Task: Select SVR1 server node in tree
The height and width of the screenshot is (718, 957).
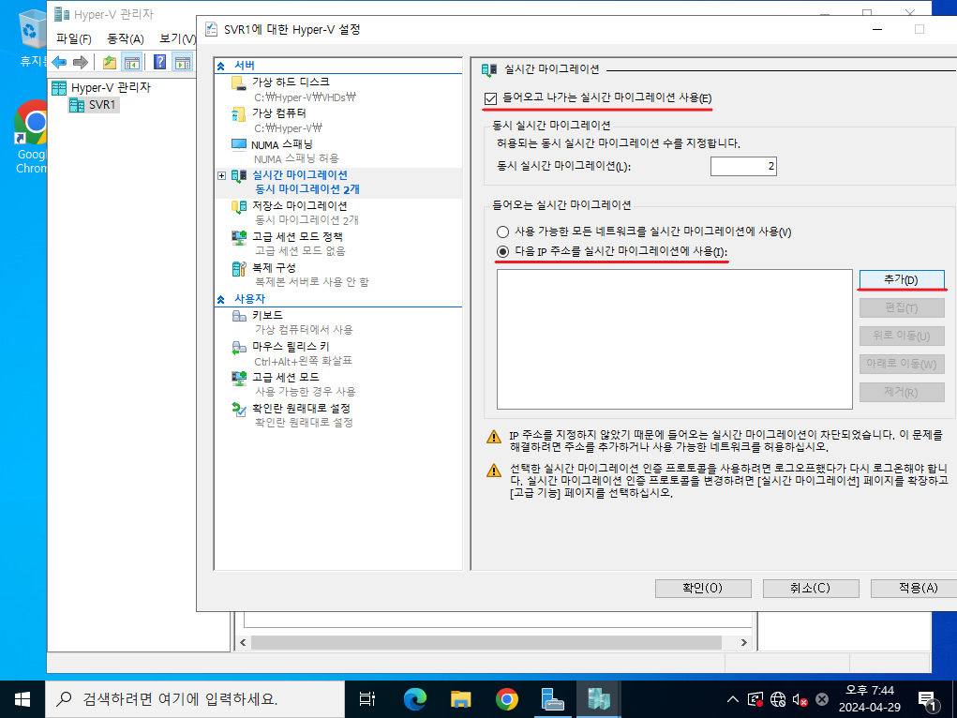Action: point(94,105)
